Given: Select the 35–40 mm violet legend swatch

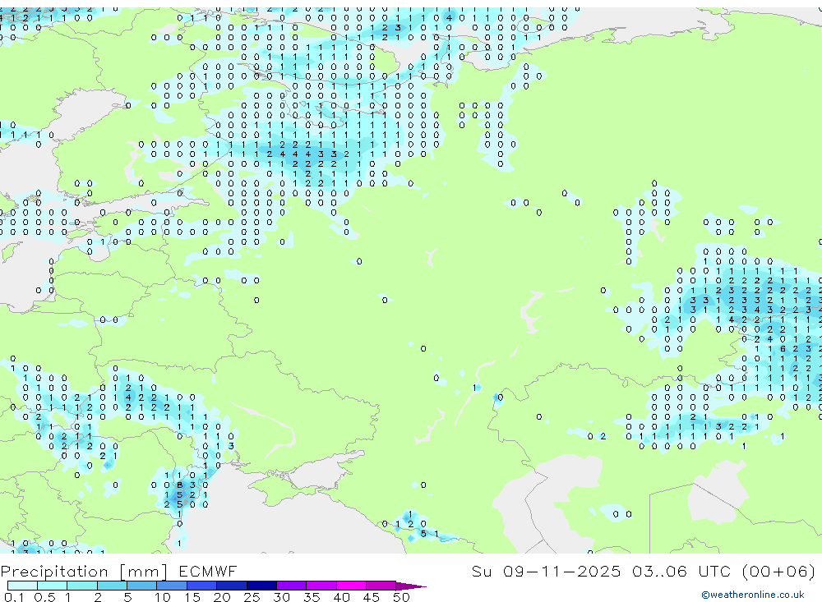Looking at the screenshot, I should click(x=321, y=586).
